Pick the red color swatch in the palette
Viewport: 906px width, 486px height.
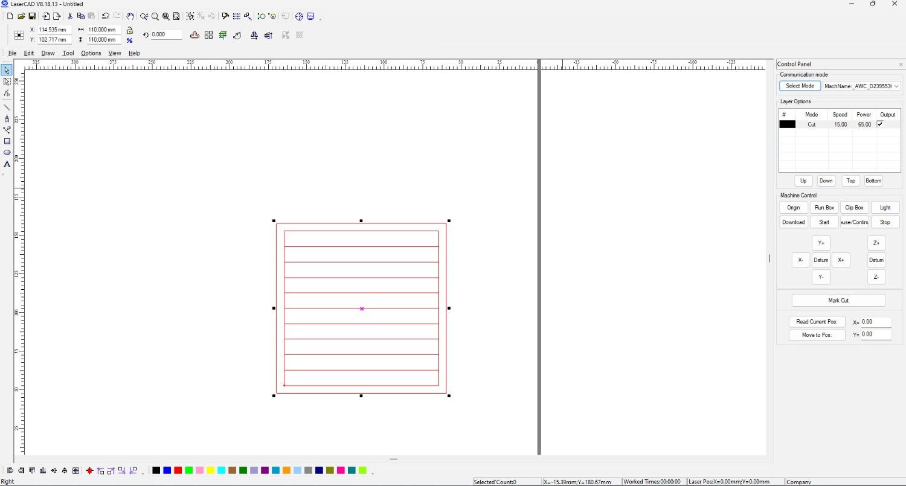[178, 470]
